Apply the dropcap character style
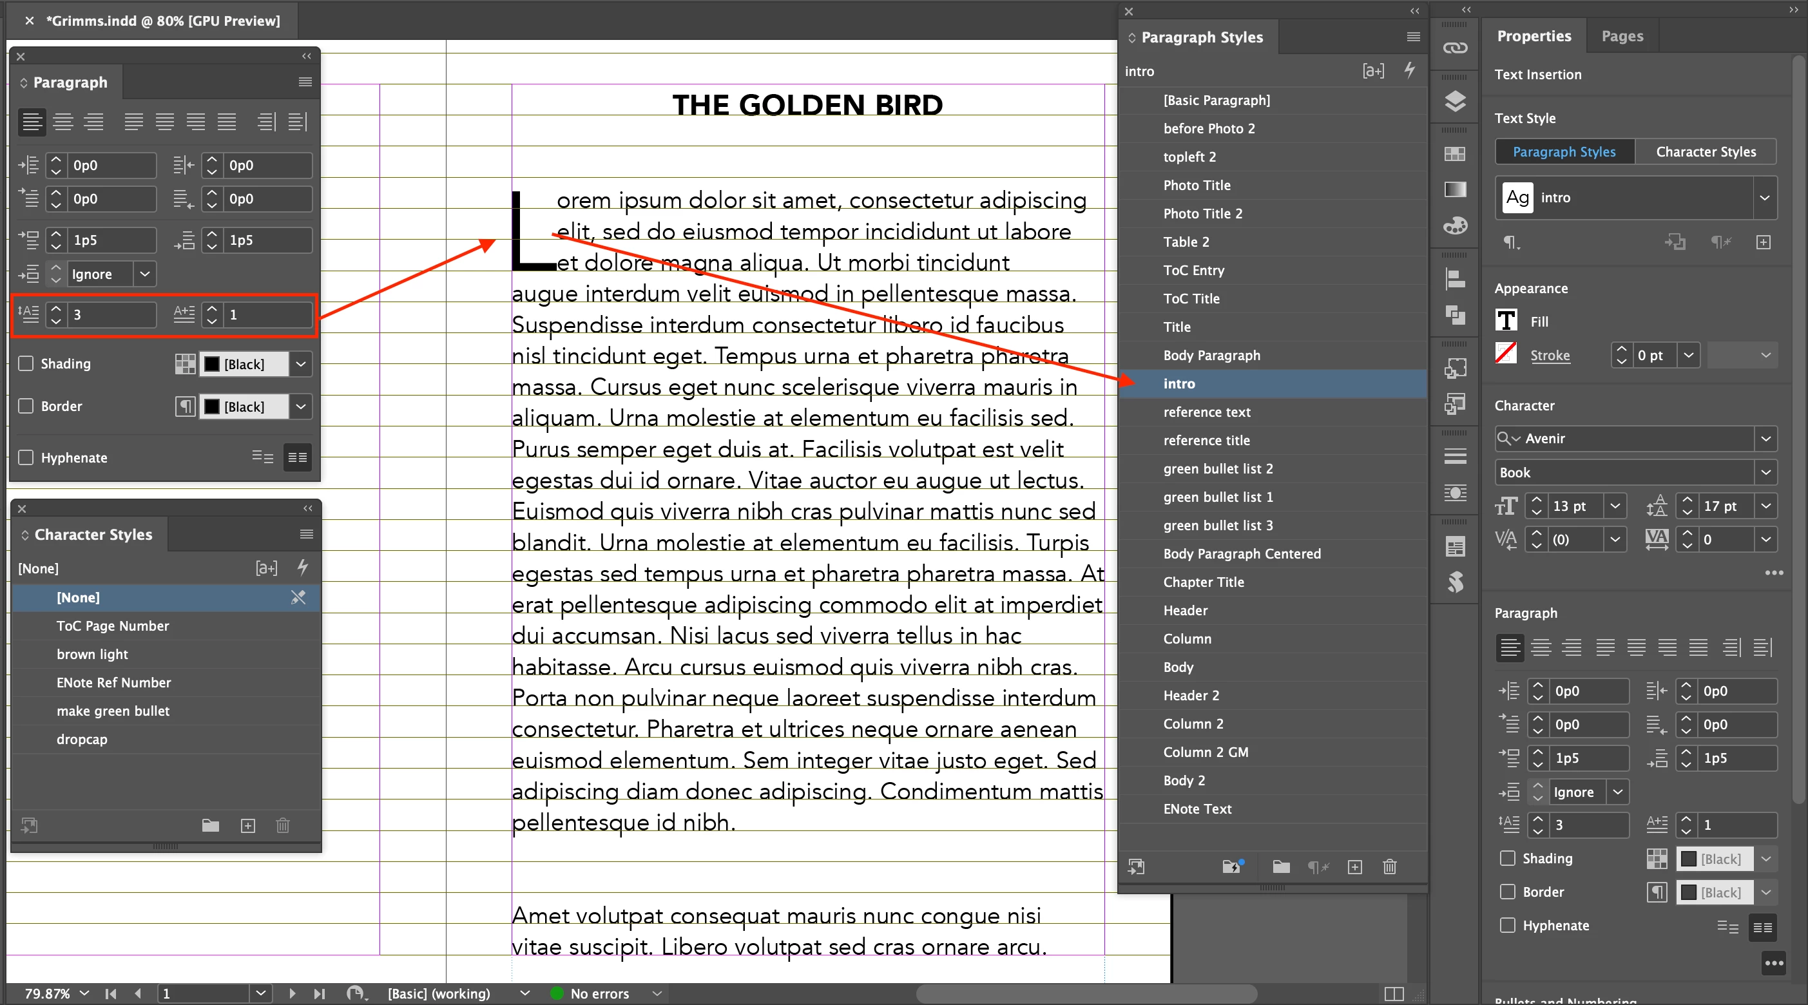This screenshot has width=1808, height=1005. (82, 739)
